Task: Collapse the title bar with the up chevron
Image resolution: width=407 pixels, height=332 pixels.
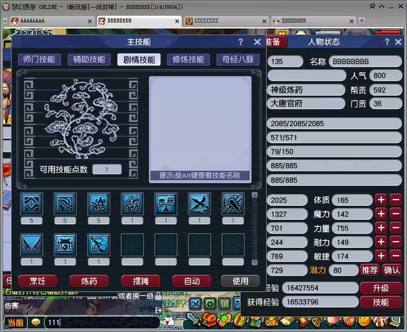Action: point(382,6)
